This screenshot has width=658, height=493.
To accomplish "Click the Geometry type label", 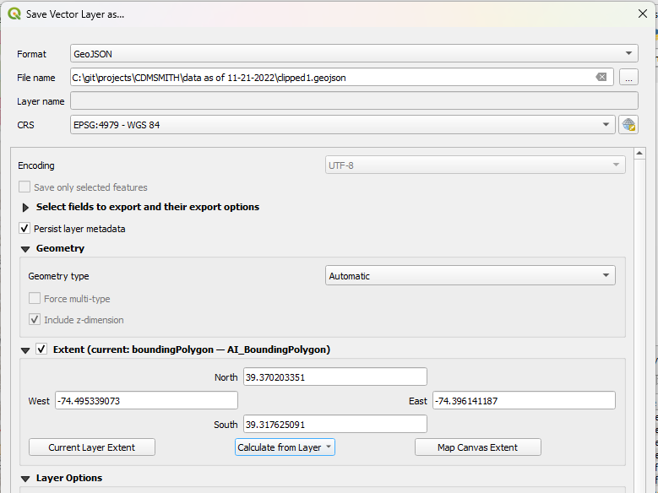I will [58, 276].
